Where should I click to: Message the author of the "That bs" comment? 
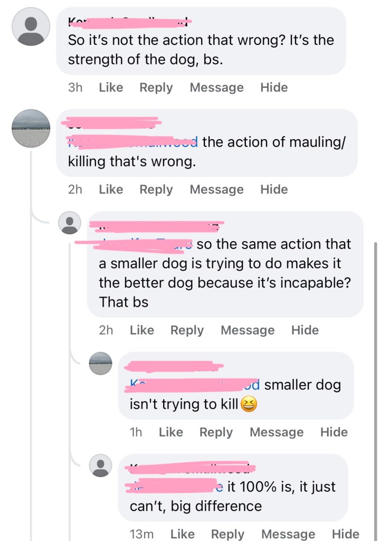click(x=248, y=331)
